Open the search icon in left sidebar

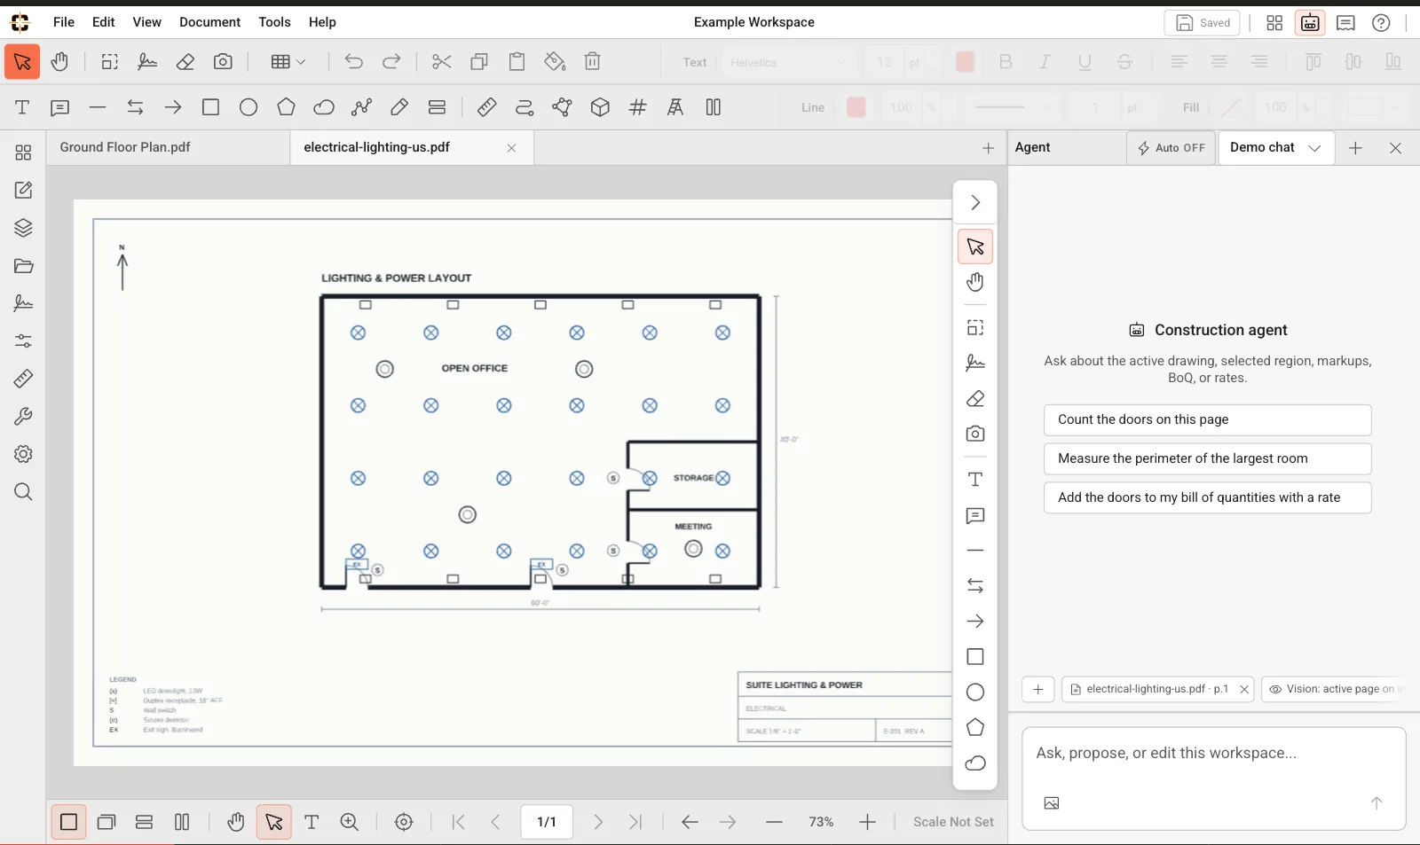pyautogui.click(x=23, y=492)
